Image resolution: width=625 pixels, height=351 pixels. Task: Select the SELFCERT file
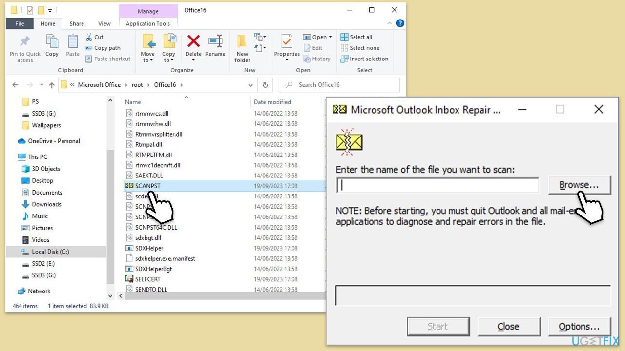pos(147,279)
